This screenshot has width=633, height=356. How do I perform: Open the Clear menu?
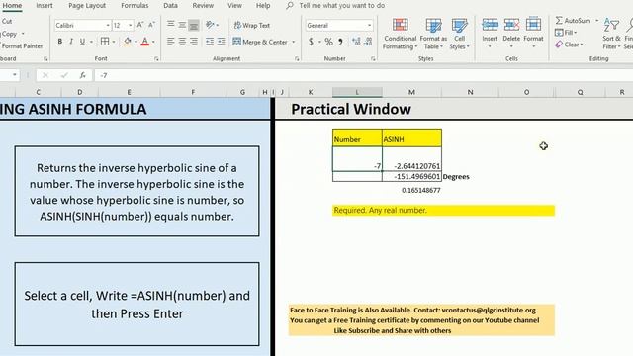[x=570, y=44]
